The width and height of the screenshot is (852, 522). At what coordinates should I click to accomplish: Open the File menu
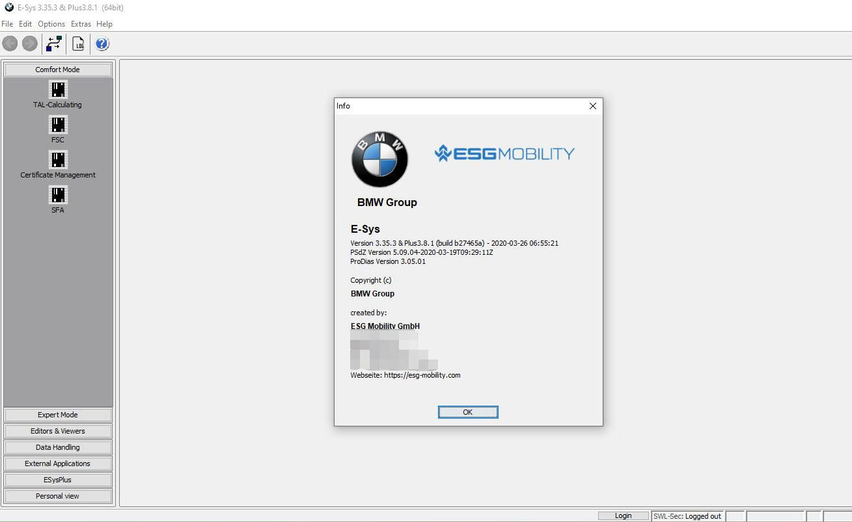click(7, 24)
